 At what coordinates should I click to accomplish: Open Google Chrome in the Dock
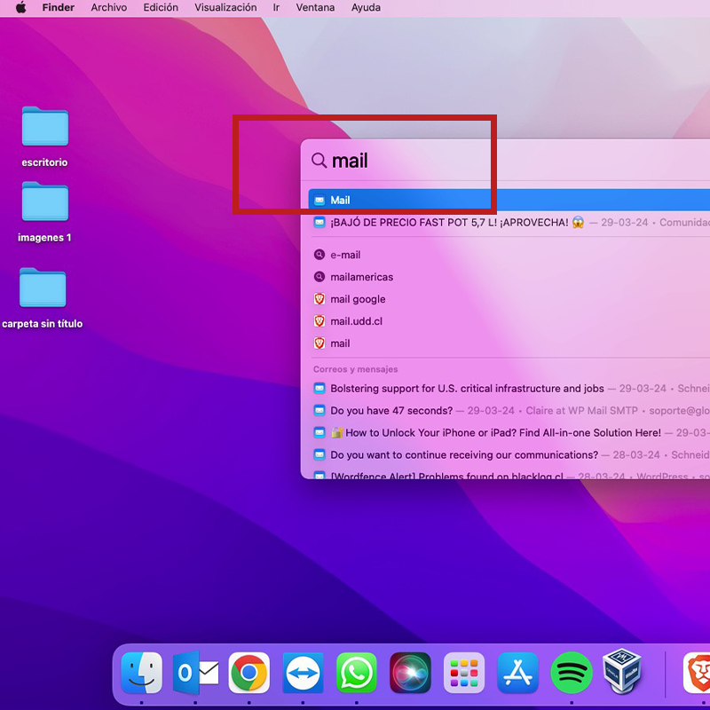249,673
